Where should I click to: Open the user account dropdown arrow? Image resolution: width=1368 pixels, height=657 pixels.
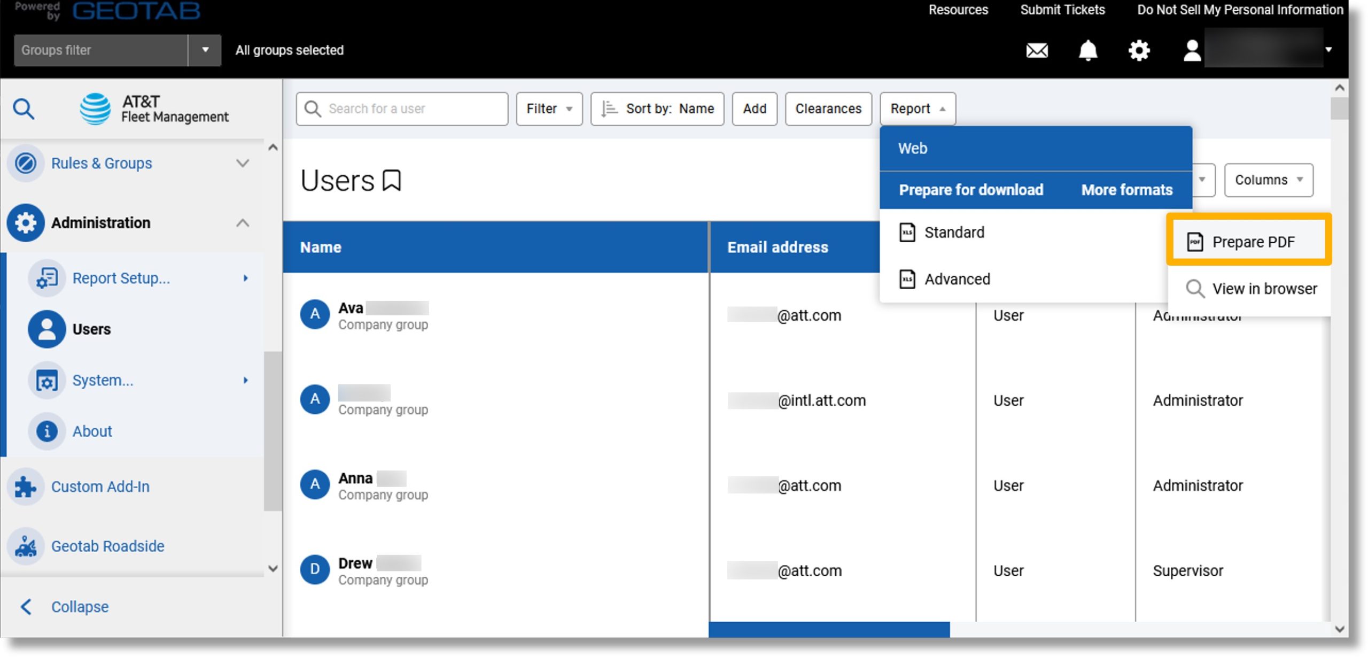1328,50
